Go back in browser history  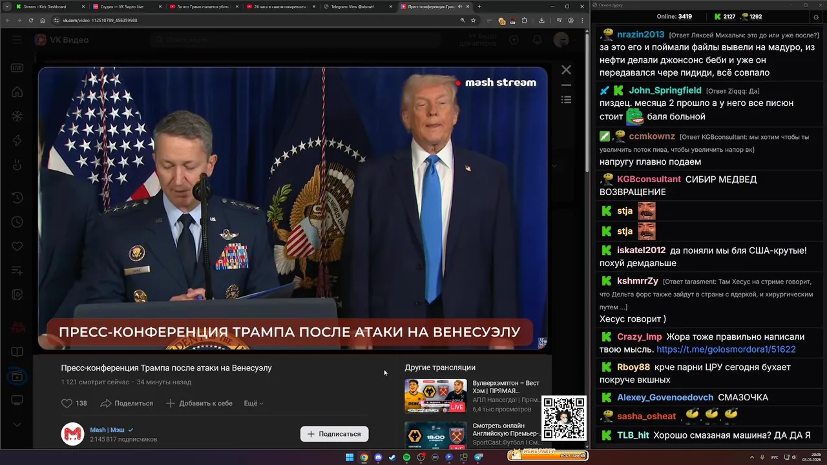coord(7,20)
